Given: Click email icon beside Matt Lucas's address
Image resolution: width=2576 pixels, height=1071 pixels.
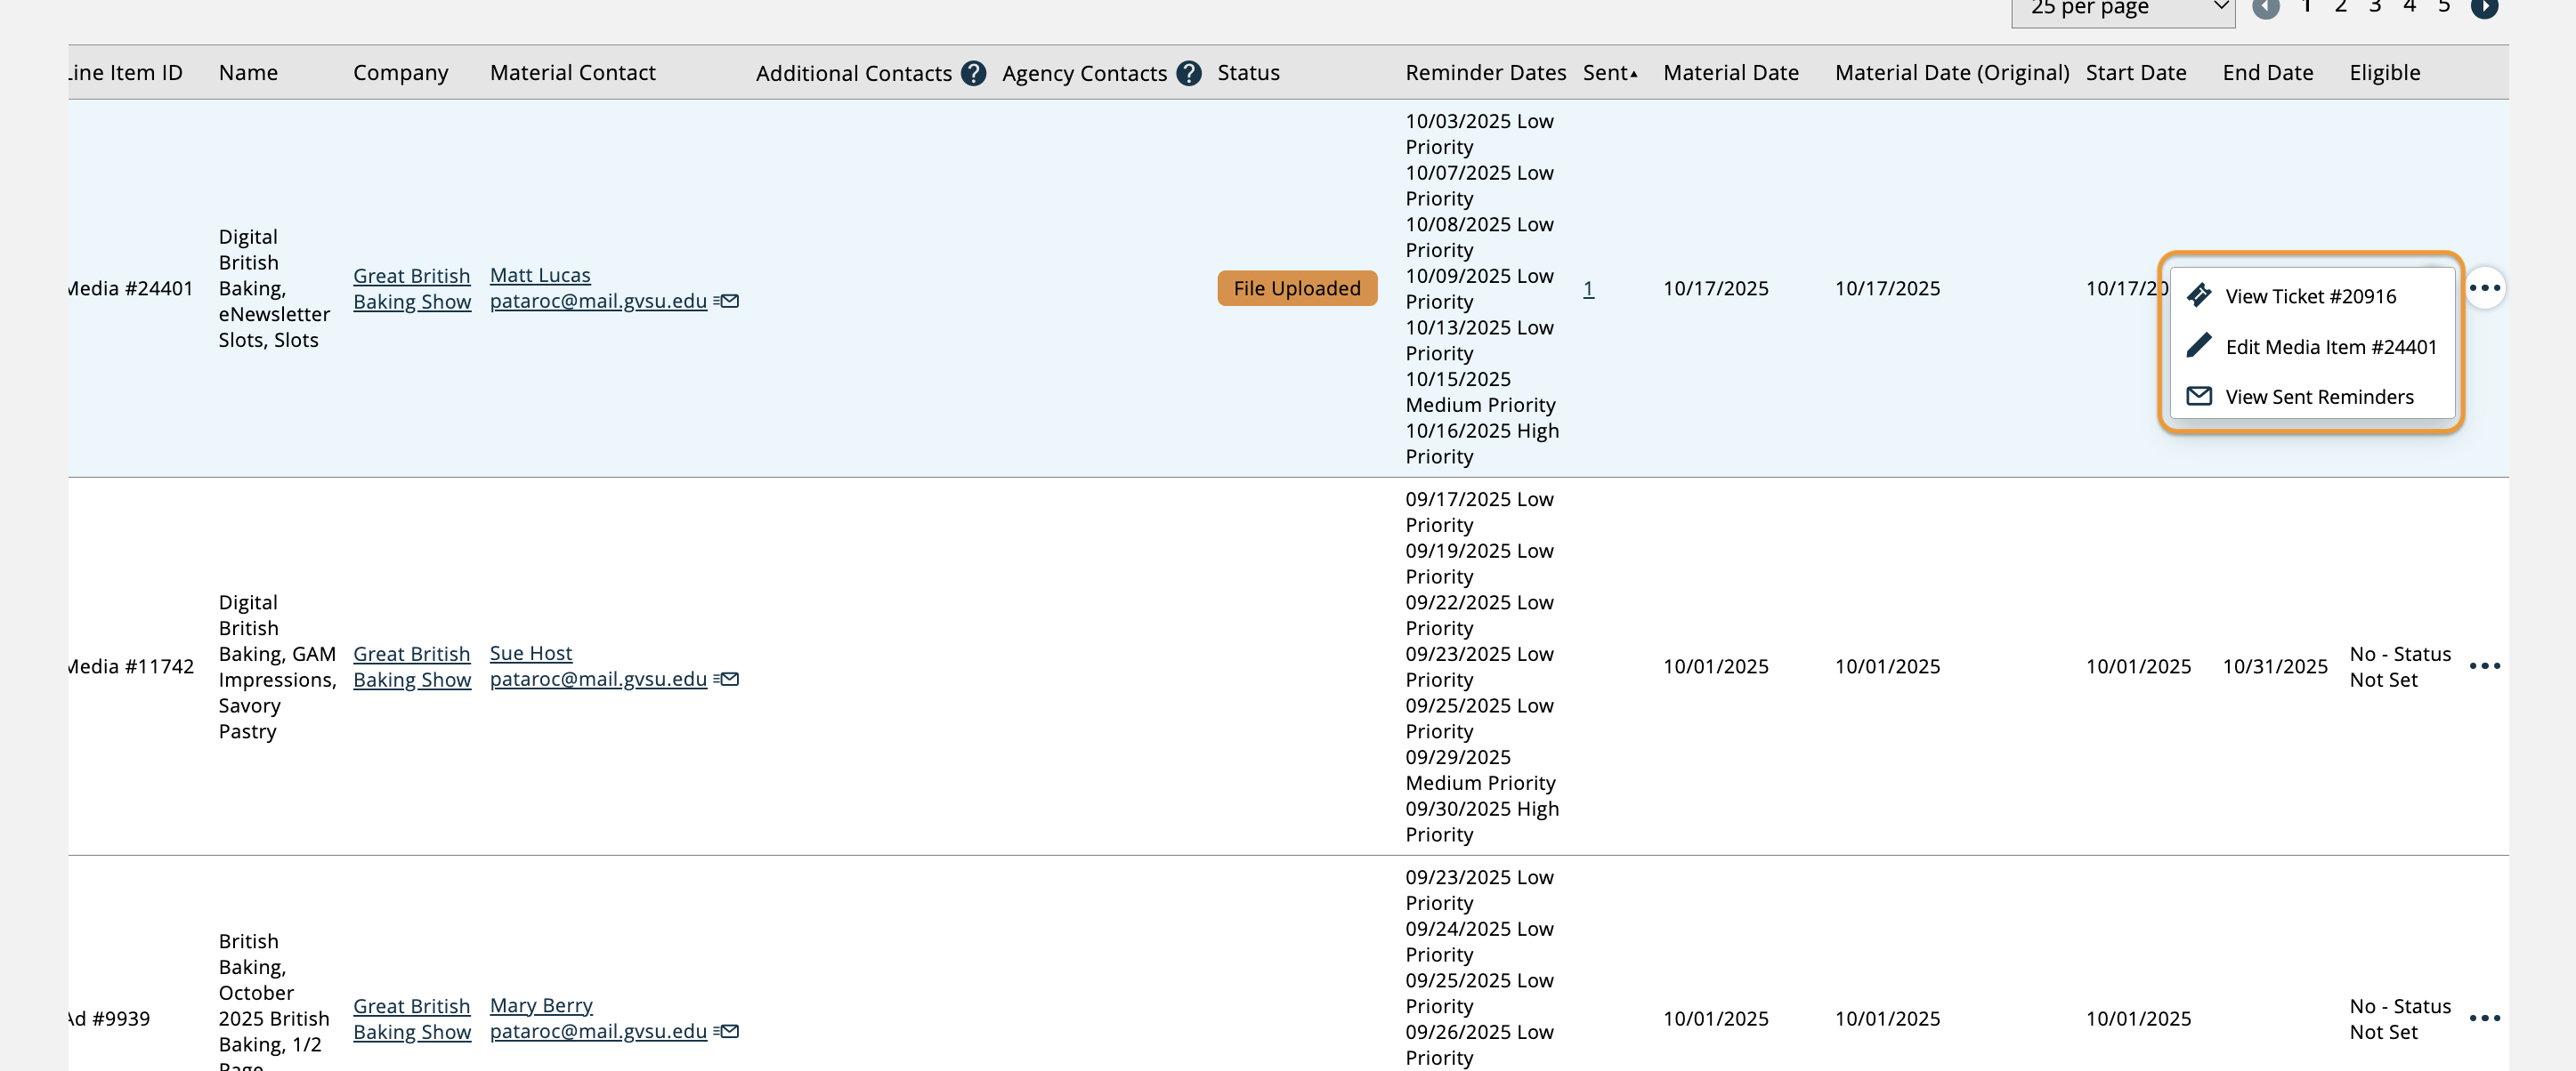Looking at the screenshot, I should point(727,301).
